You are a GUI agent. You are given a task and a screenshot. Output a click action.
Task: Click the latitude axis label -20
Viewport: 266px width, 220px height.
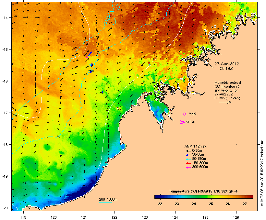pos(5,208)
